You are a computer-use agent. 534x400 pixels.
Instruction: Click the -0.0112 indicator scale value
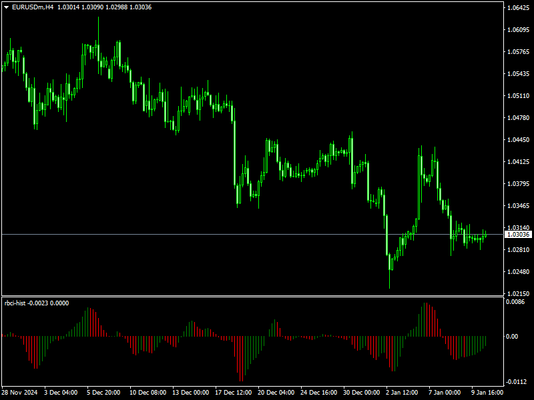pos(516,382)
